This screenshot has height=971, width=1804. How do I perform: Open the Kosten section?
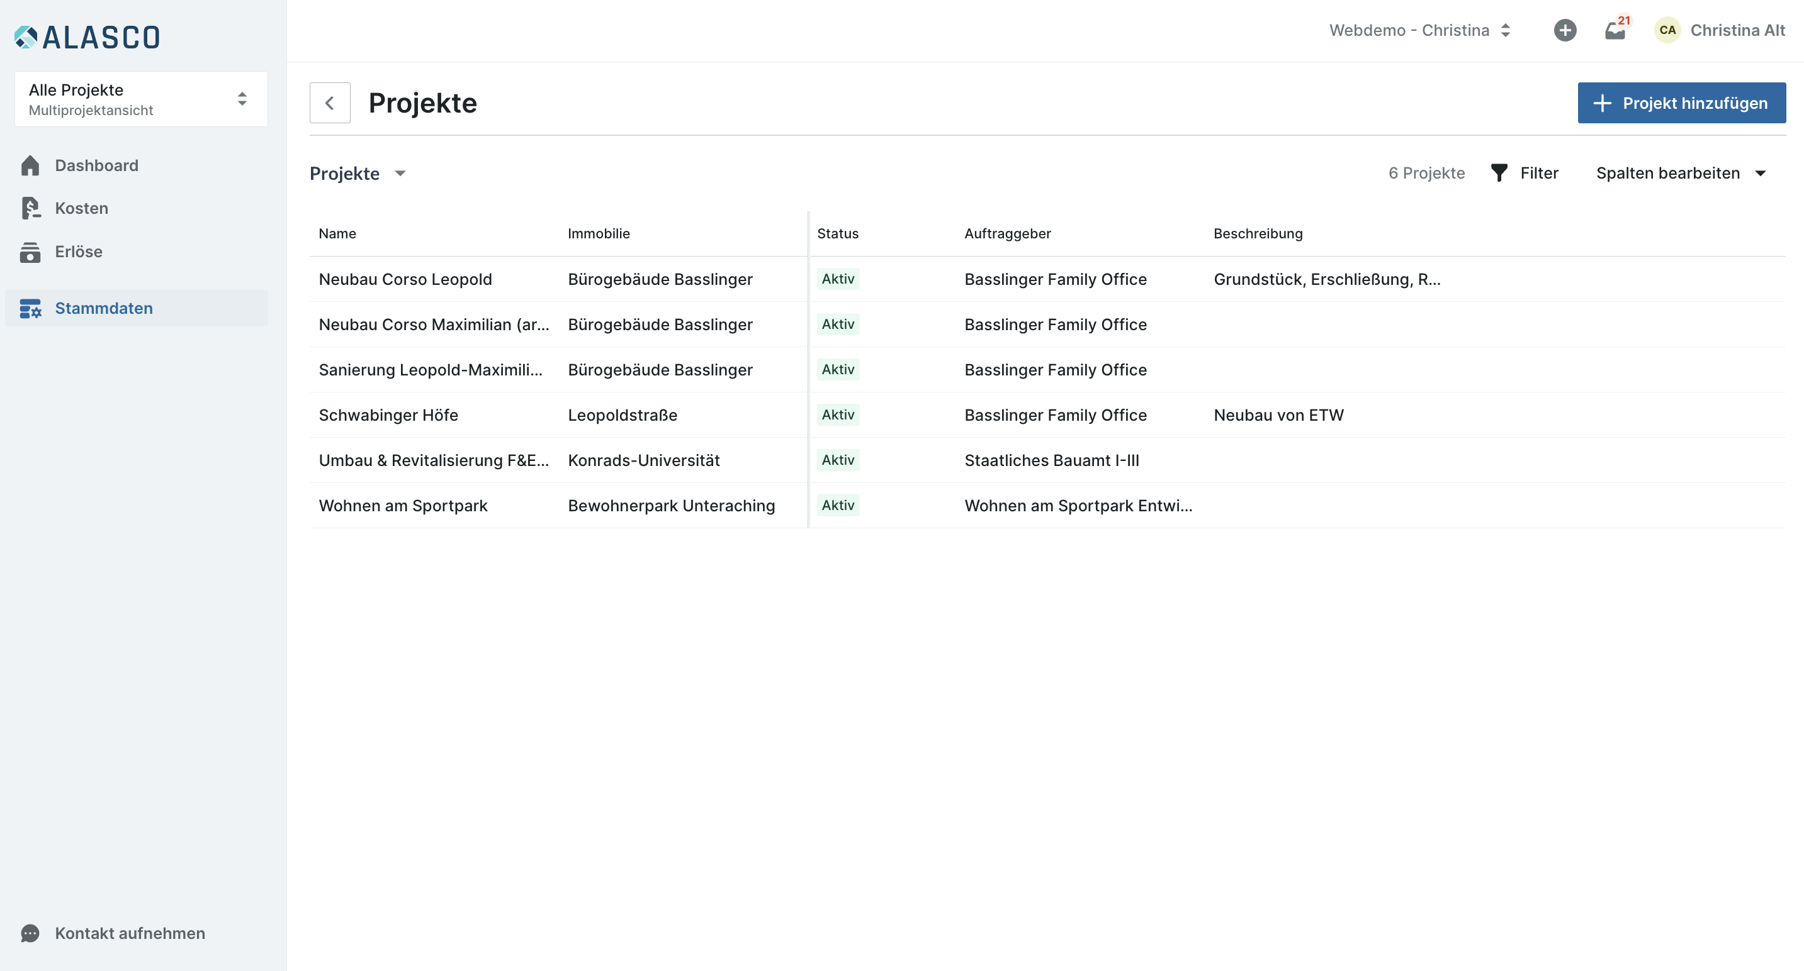(81, 208)
